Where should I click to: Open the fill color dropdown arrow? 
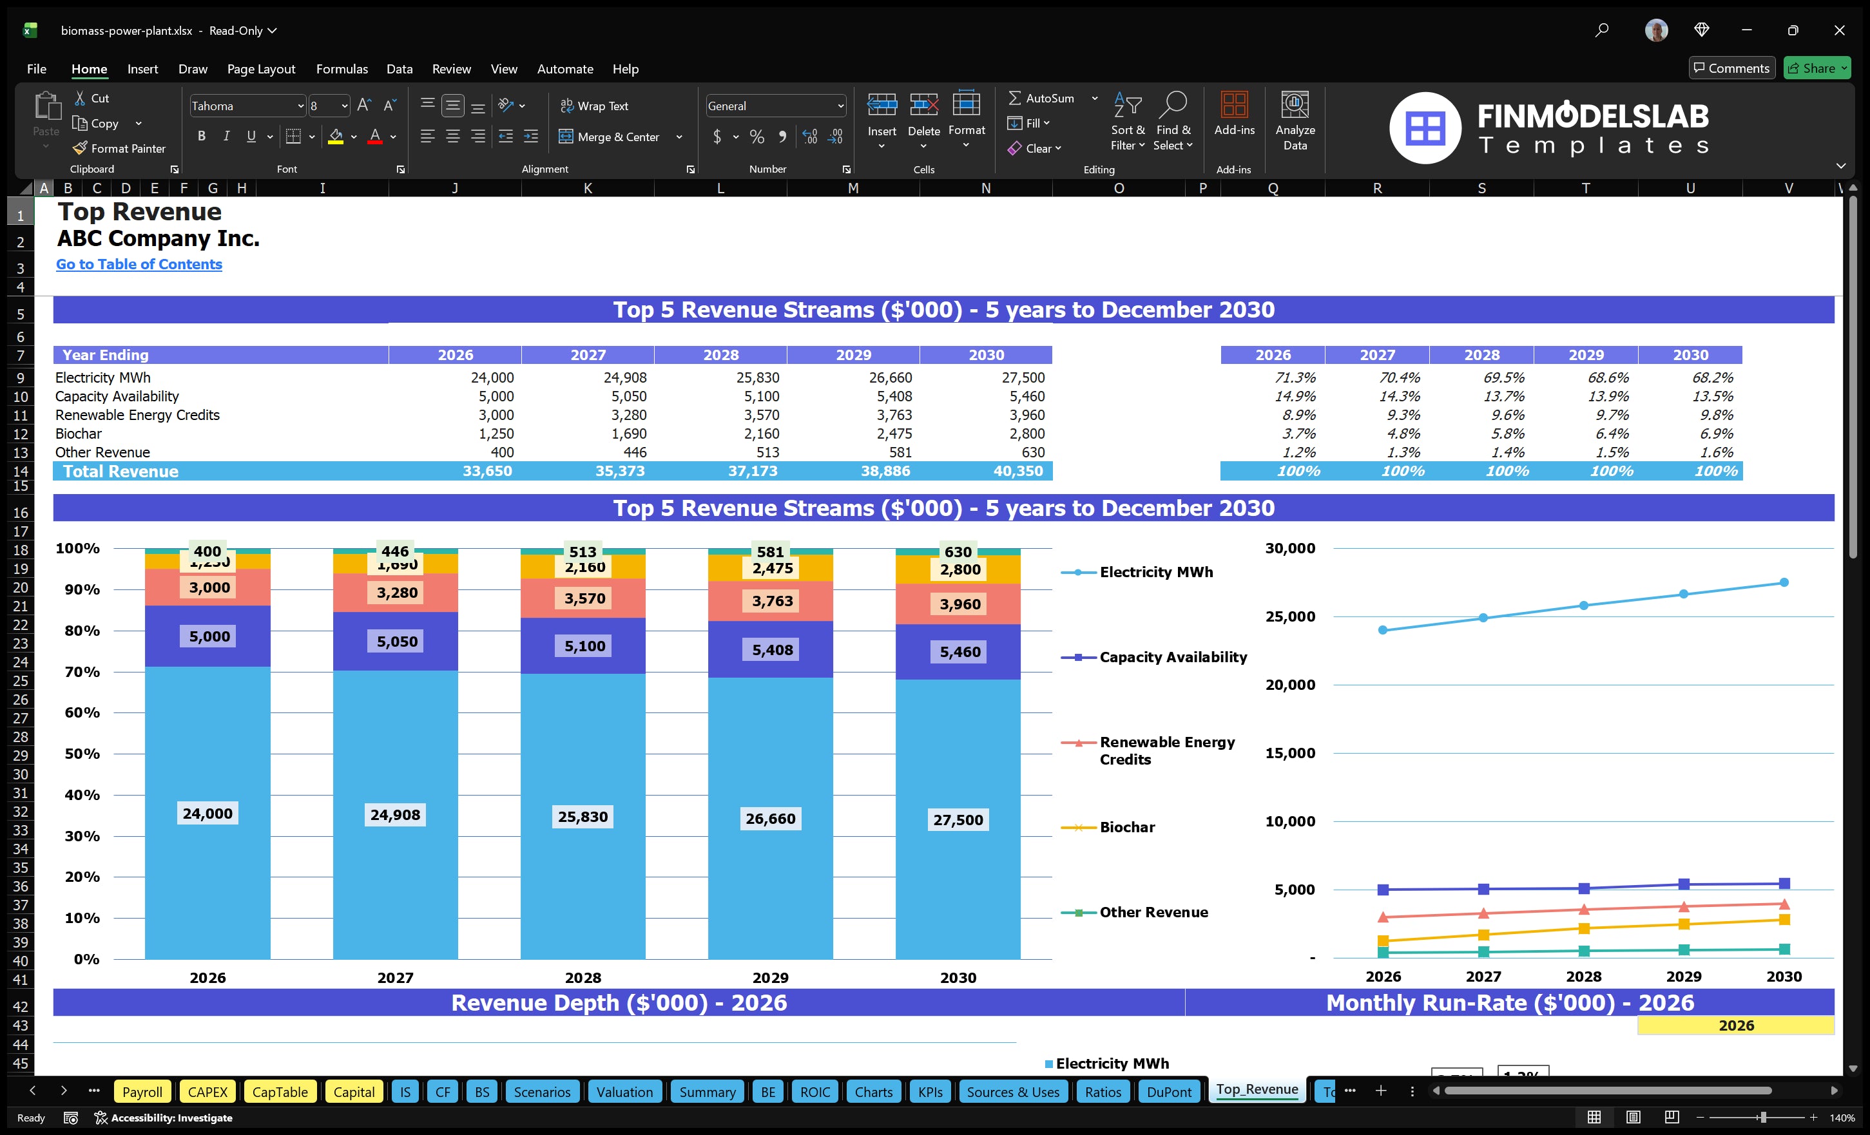click(x=354, y=137)
